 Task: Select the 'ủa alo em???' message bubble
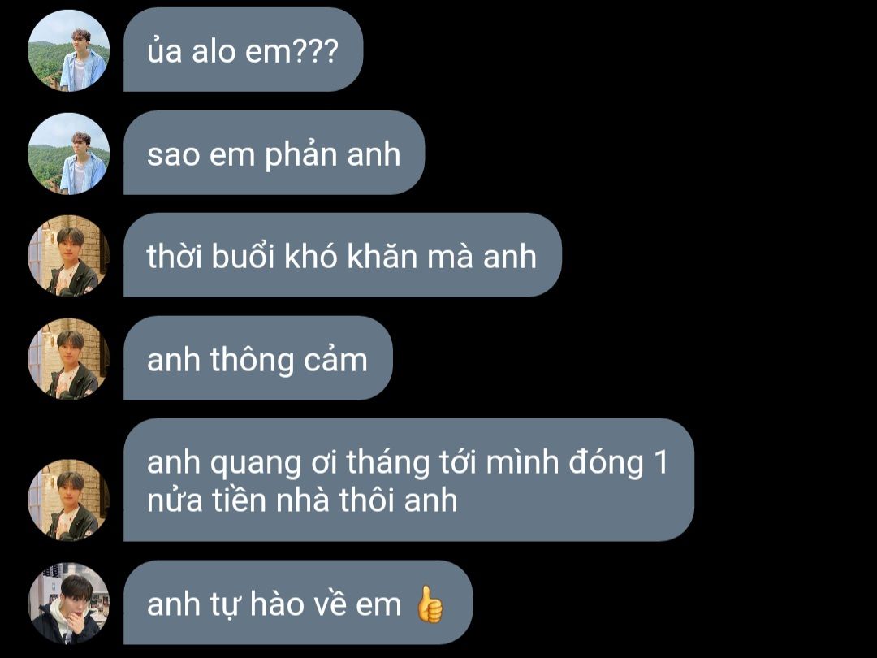pyautogui.click(x=244, y=50)
